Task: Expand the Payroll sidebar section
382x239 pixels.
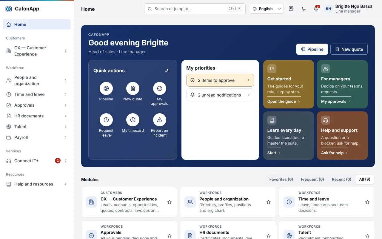Action: click(x=37, y=137)
